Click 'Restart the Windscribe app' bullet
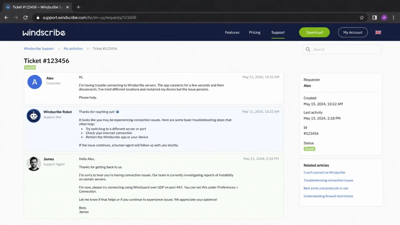This screenshot has width=400, height=225. coord(117,137)
